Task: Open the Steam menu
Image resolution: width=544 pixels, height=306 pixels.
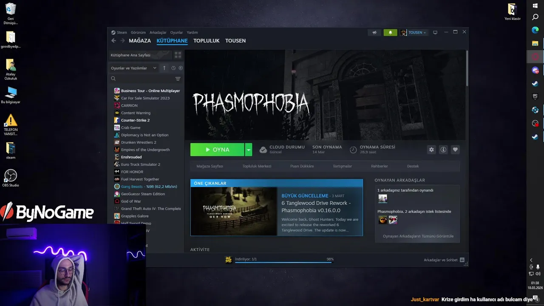Action: click(x=122, y=32)
